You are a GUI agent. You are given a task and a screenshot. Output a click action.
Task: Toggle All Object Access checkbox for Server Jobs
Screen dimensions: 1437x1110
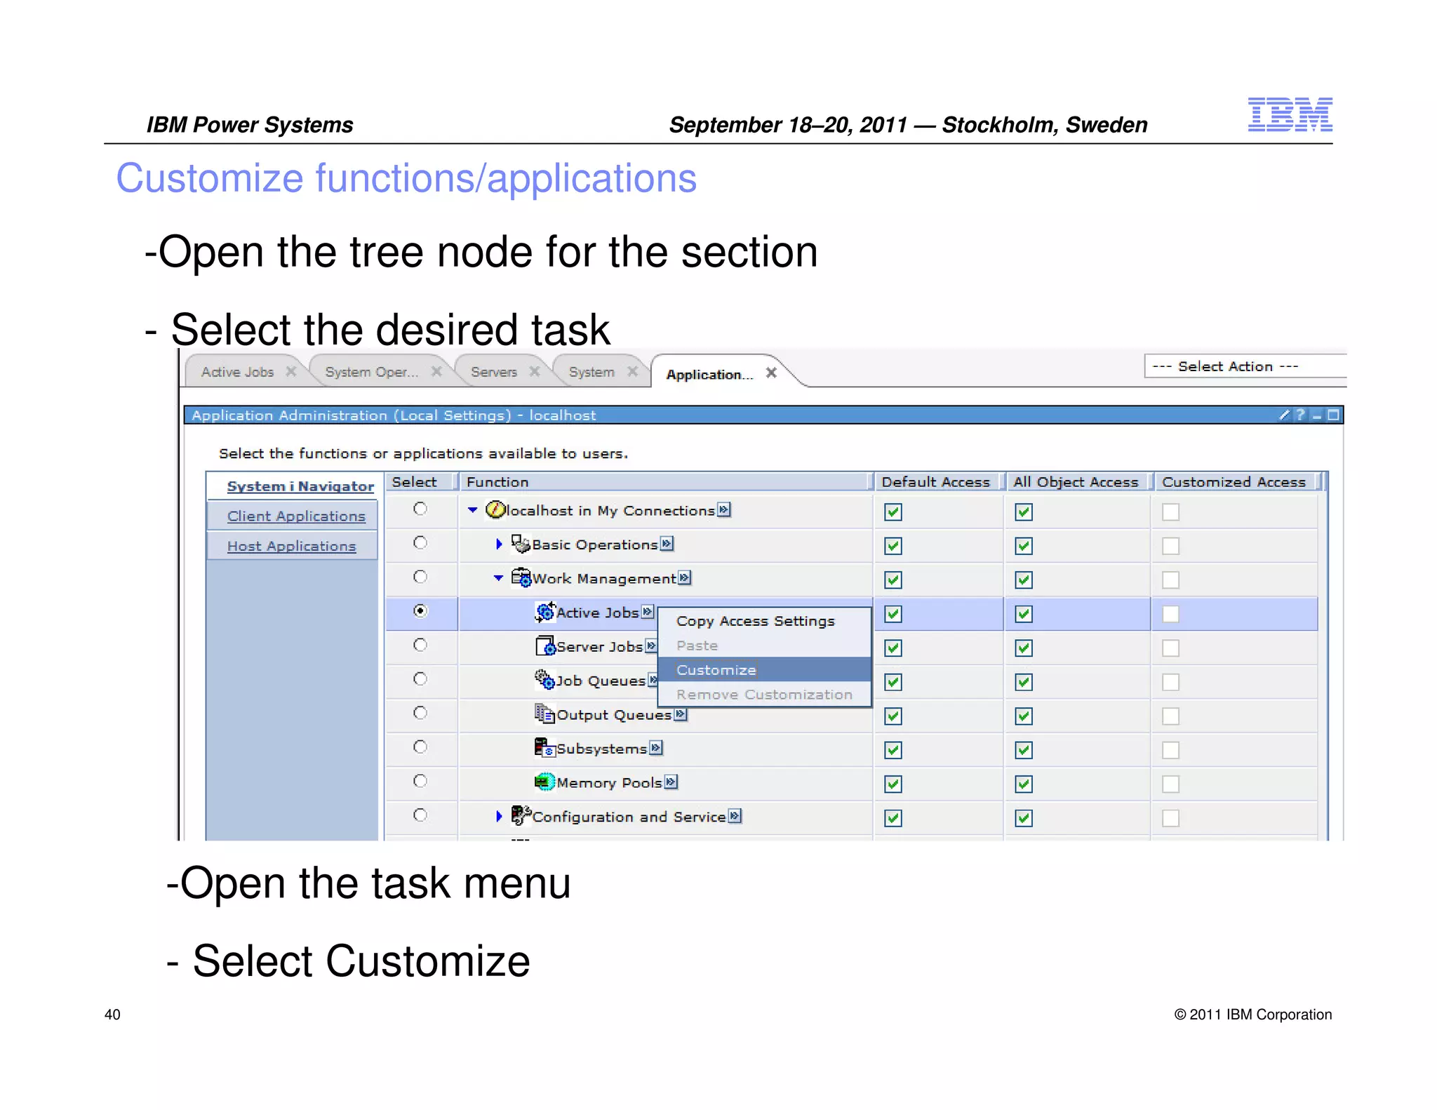1024,648
